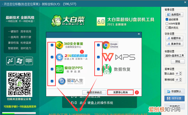The height and width of the screenshot is (115, 188).
Task: Uncheck the 数据恢复 checkbox
Action: pyautogui.click(x=98, y=69)
